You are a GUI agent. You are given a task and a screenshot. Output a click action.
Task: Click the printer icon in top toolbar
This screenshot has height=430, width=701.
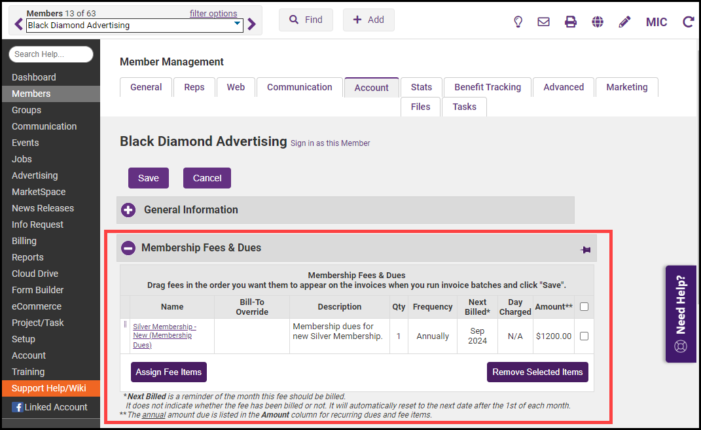571,22
